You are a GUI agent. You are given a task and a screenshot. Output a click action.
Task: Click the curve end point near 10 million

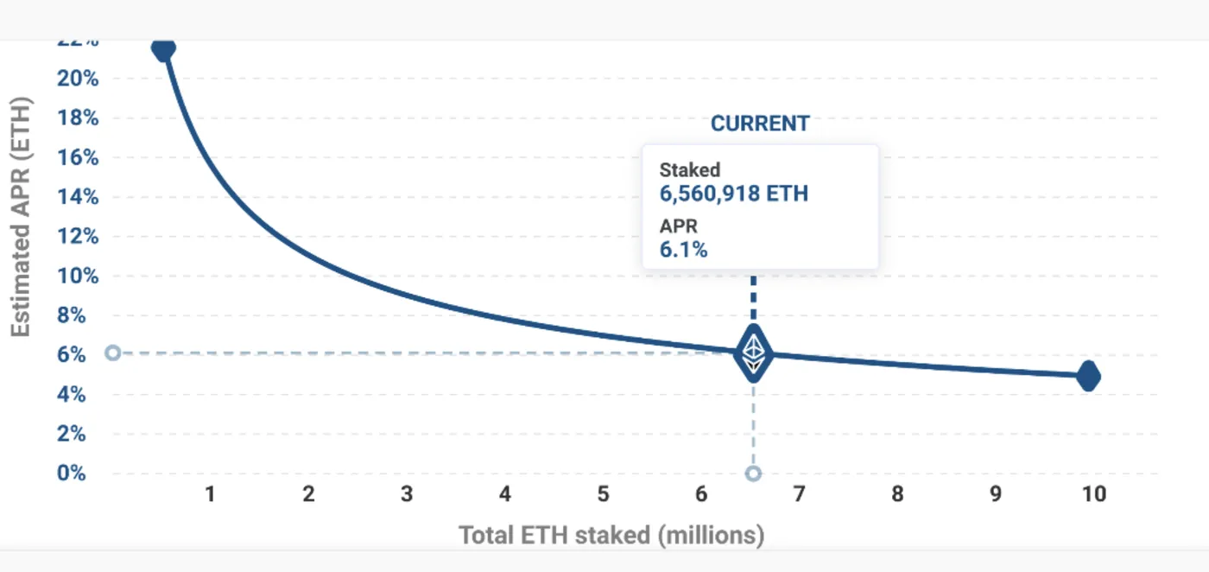[1088, 376]
